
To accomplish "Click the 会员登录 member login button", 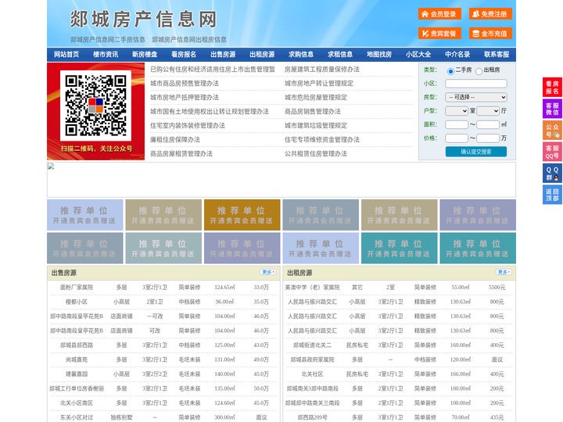I will tap(439, 14).
